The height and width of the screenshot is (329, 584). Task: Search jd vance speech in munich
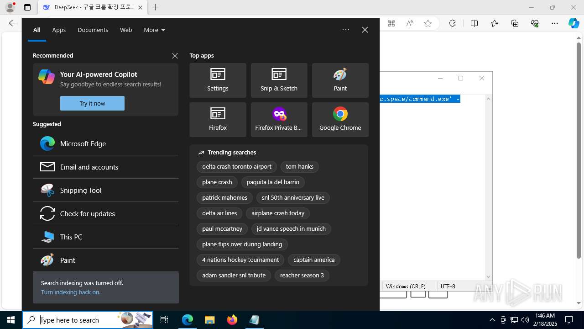coord(291,229)
